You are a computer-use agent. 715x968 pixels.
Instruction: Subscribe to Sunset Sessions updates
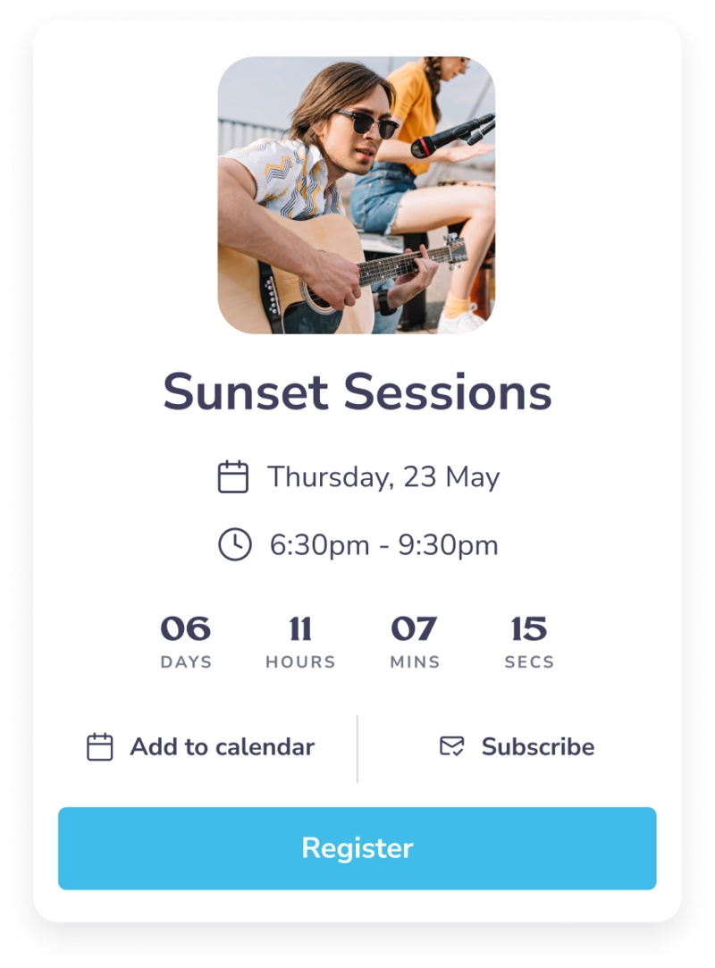point(536,745)
